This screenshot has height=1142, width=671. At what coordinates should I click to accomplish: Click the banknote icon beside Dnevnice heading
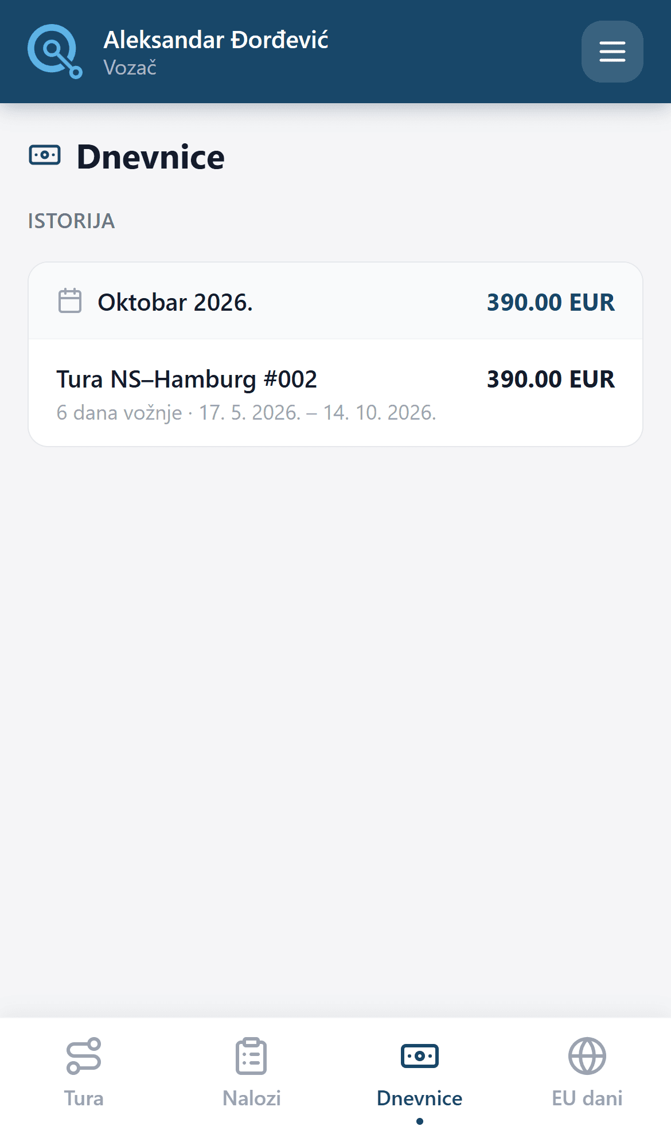click(x=45, y=155)
